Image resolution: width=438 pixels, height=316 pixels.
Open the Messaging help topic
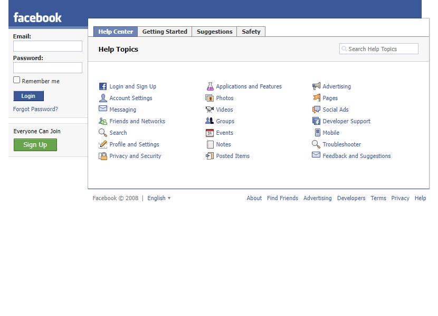coord(122,110)
